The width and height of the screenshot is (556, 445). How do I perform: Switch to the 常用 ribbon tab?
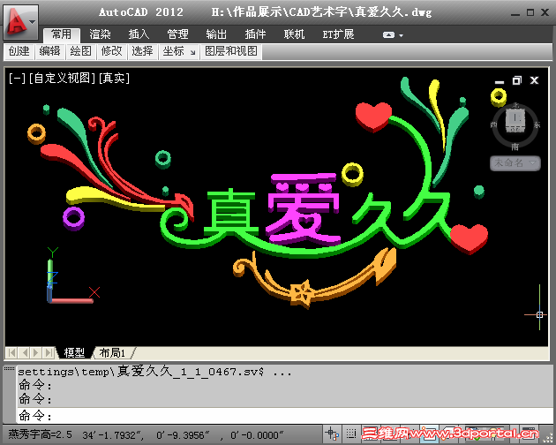point(62,34)
